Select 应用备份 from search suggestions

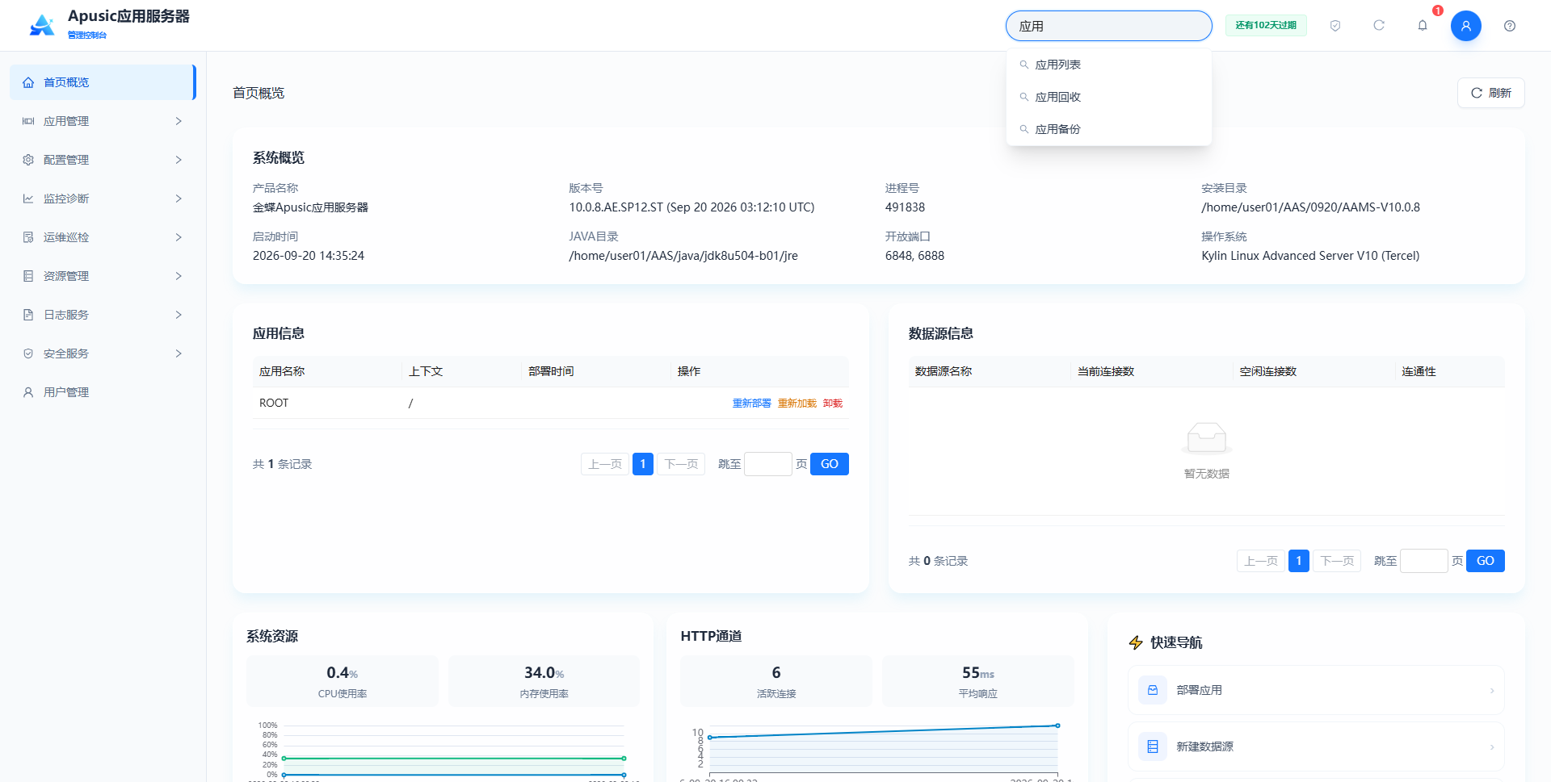click(1108, 129)
